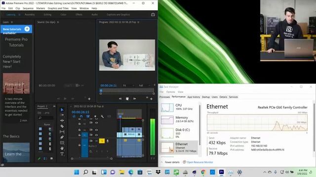This screenshot has width=316, height=177.
Task: Switch Project panel to icon view
Action: (51, 159)
